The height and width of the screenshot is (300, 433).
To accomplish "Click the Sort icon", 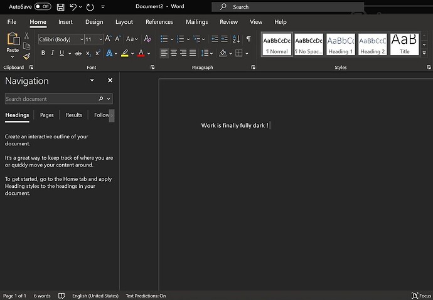I will click(235, 39).
